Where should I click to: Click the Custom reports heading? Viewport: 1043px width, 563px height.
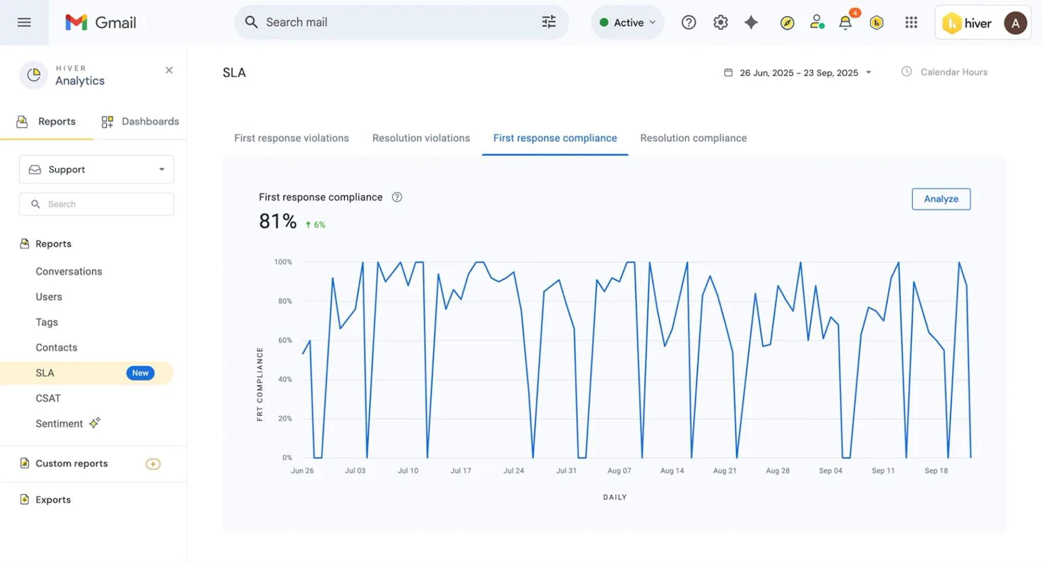(71, 463)
